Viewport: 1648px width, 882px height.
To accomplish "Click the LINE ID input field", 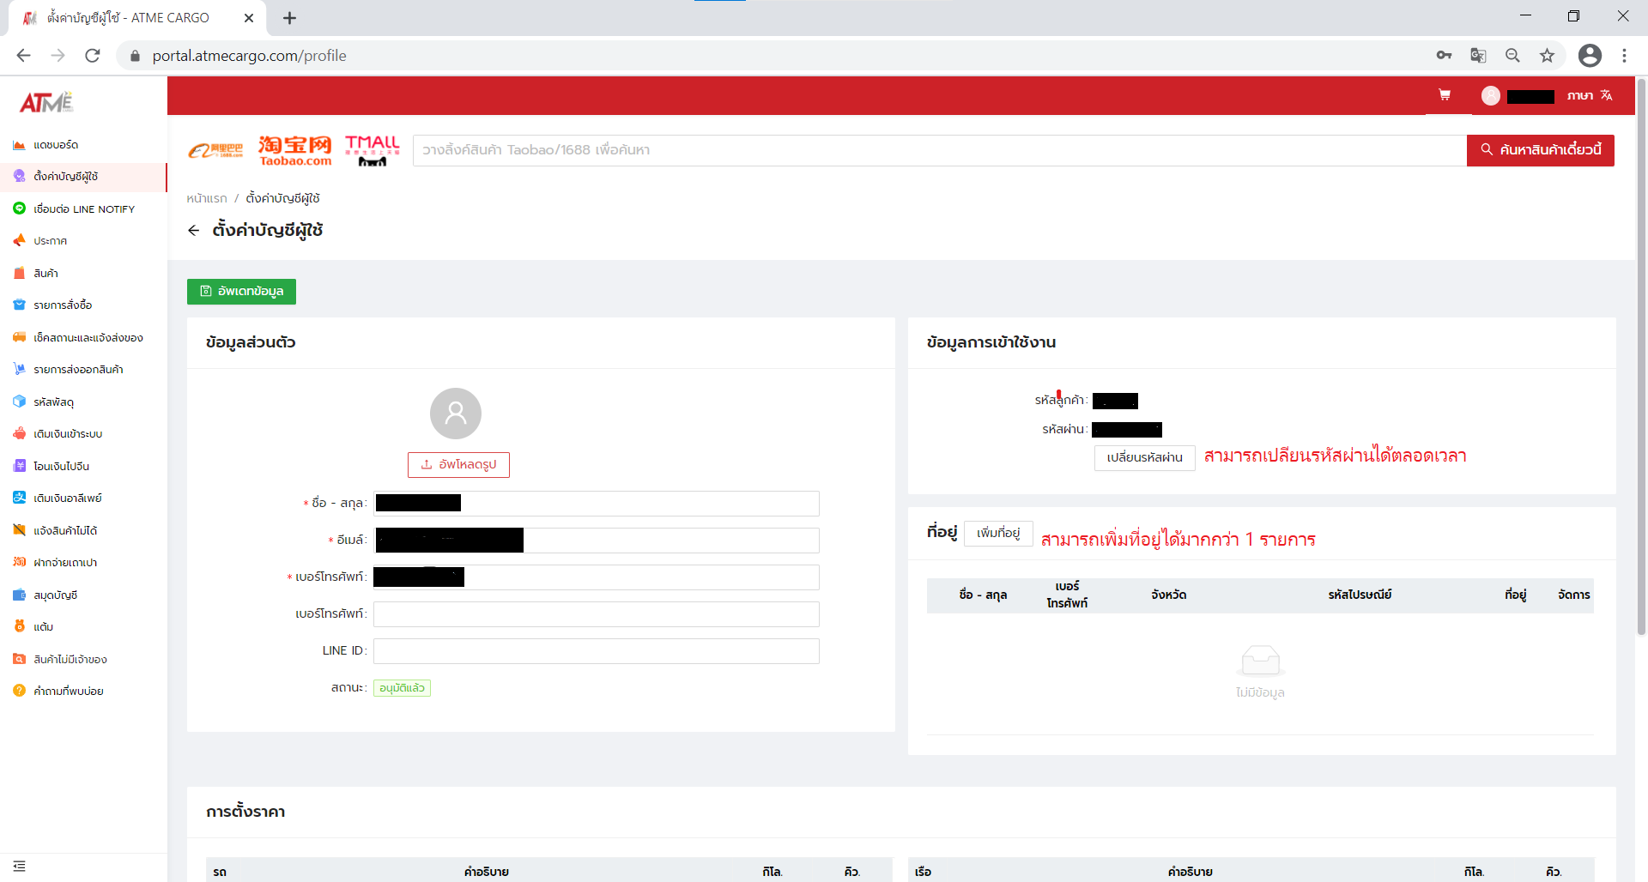I will tap(596, 651).
